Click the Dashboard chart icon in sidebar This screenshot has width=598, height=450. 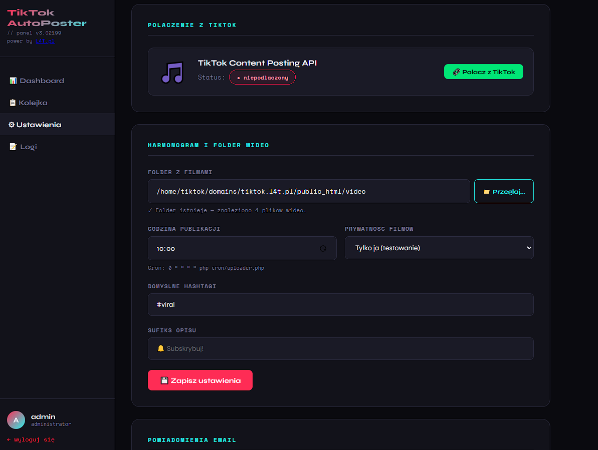[13, 81]
